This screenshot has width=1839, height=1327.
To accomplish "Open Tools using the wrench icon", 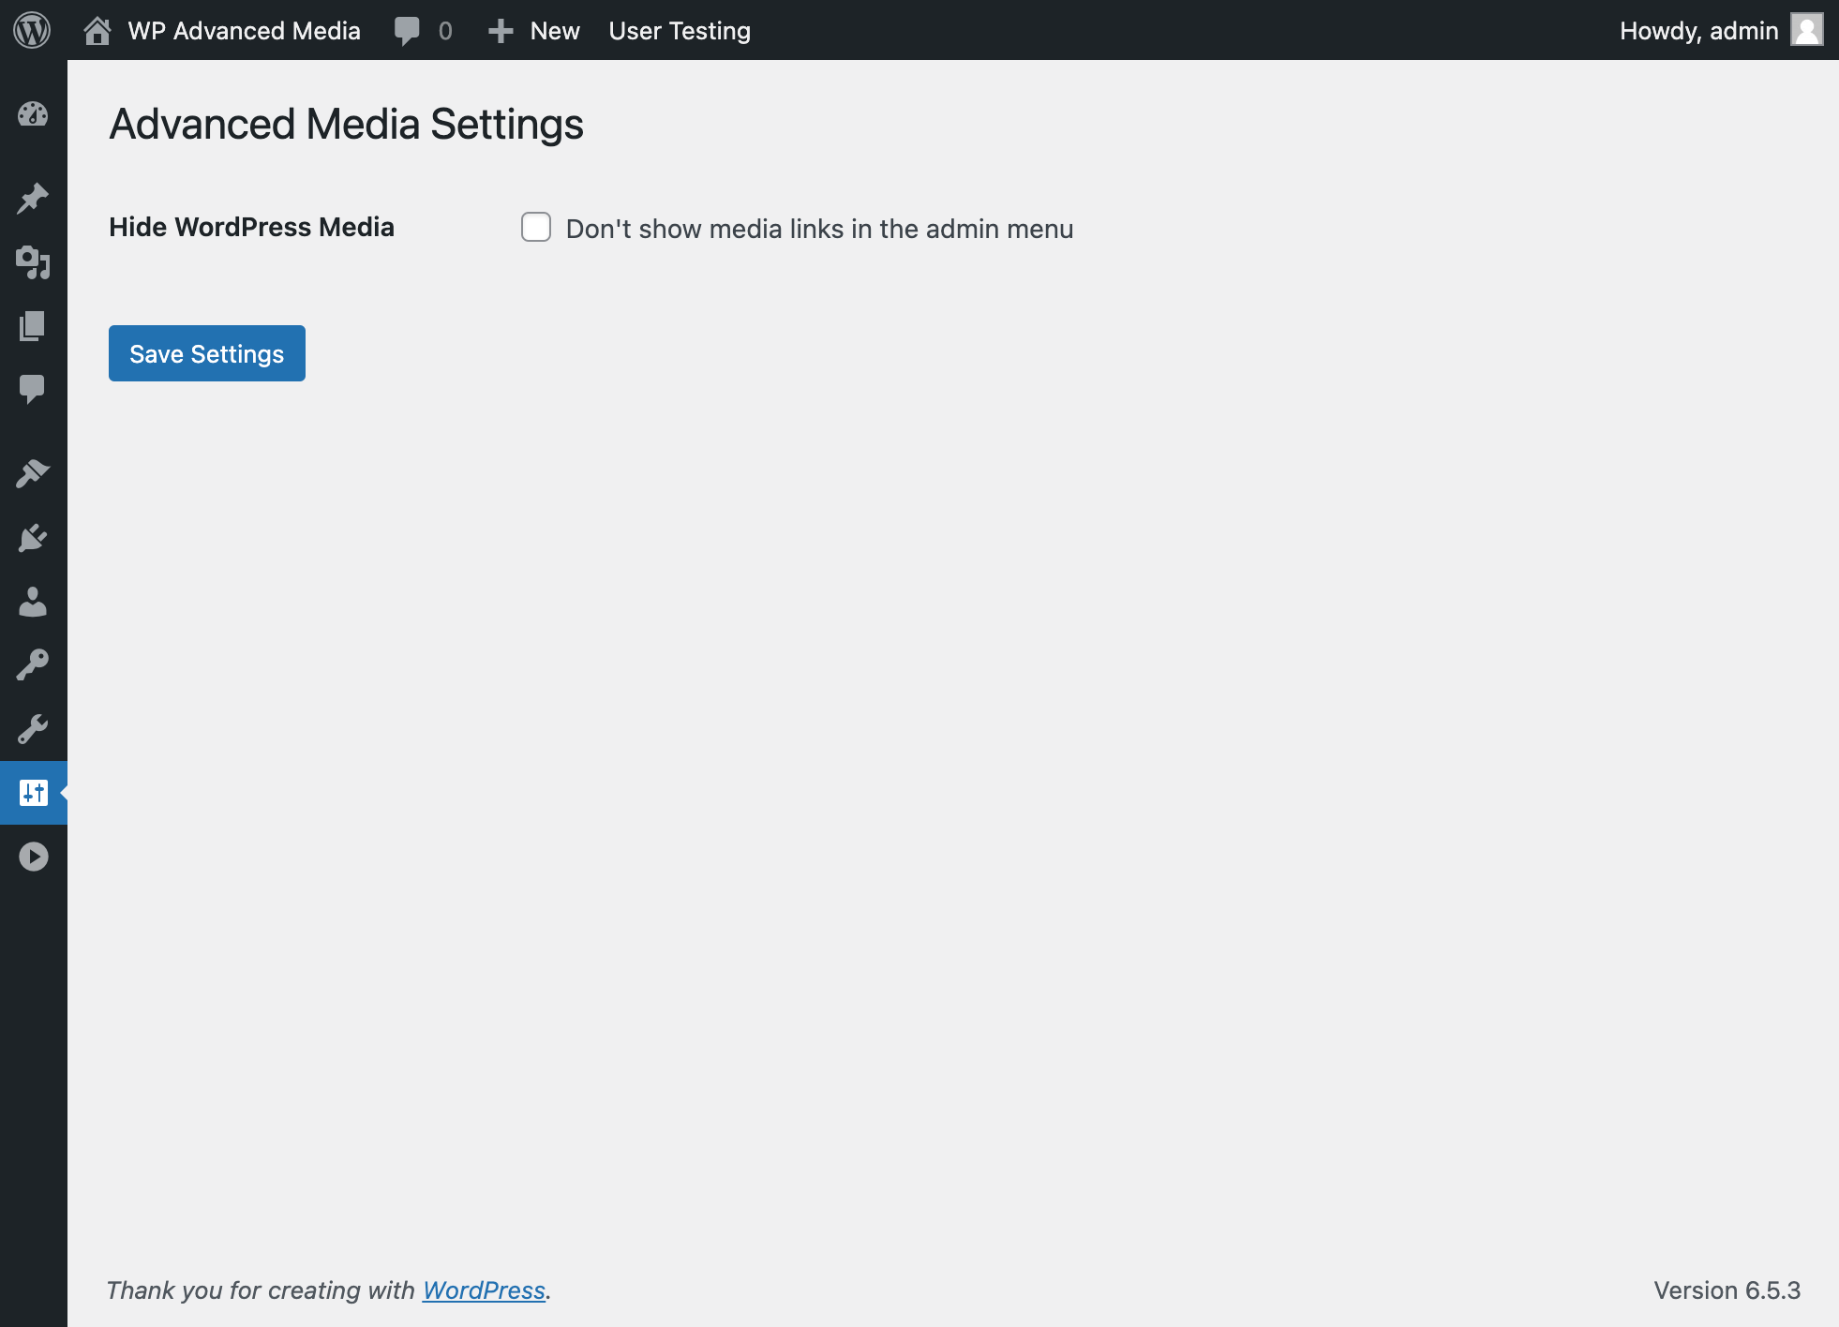I will click(33, 730).
